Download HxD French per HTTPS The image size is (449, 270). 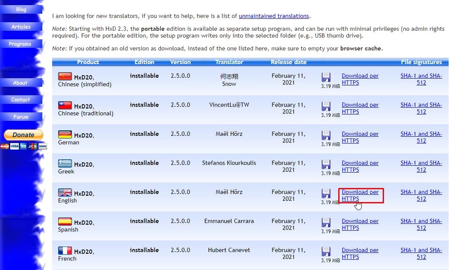[360, 253]
